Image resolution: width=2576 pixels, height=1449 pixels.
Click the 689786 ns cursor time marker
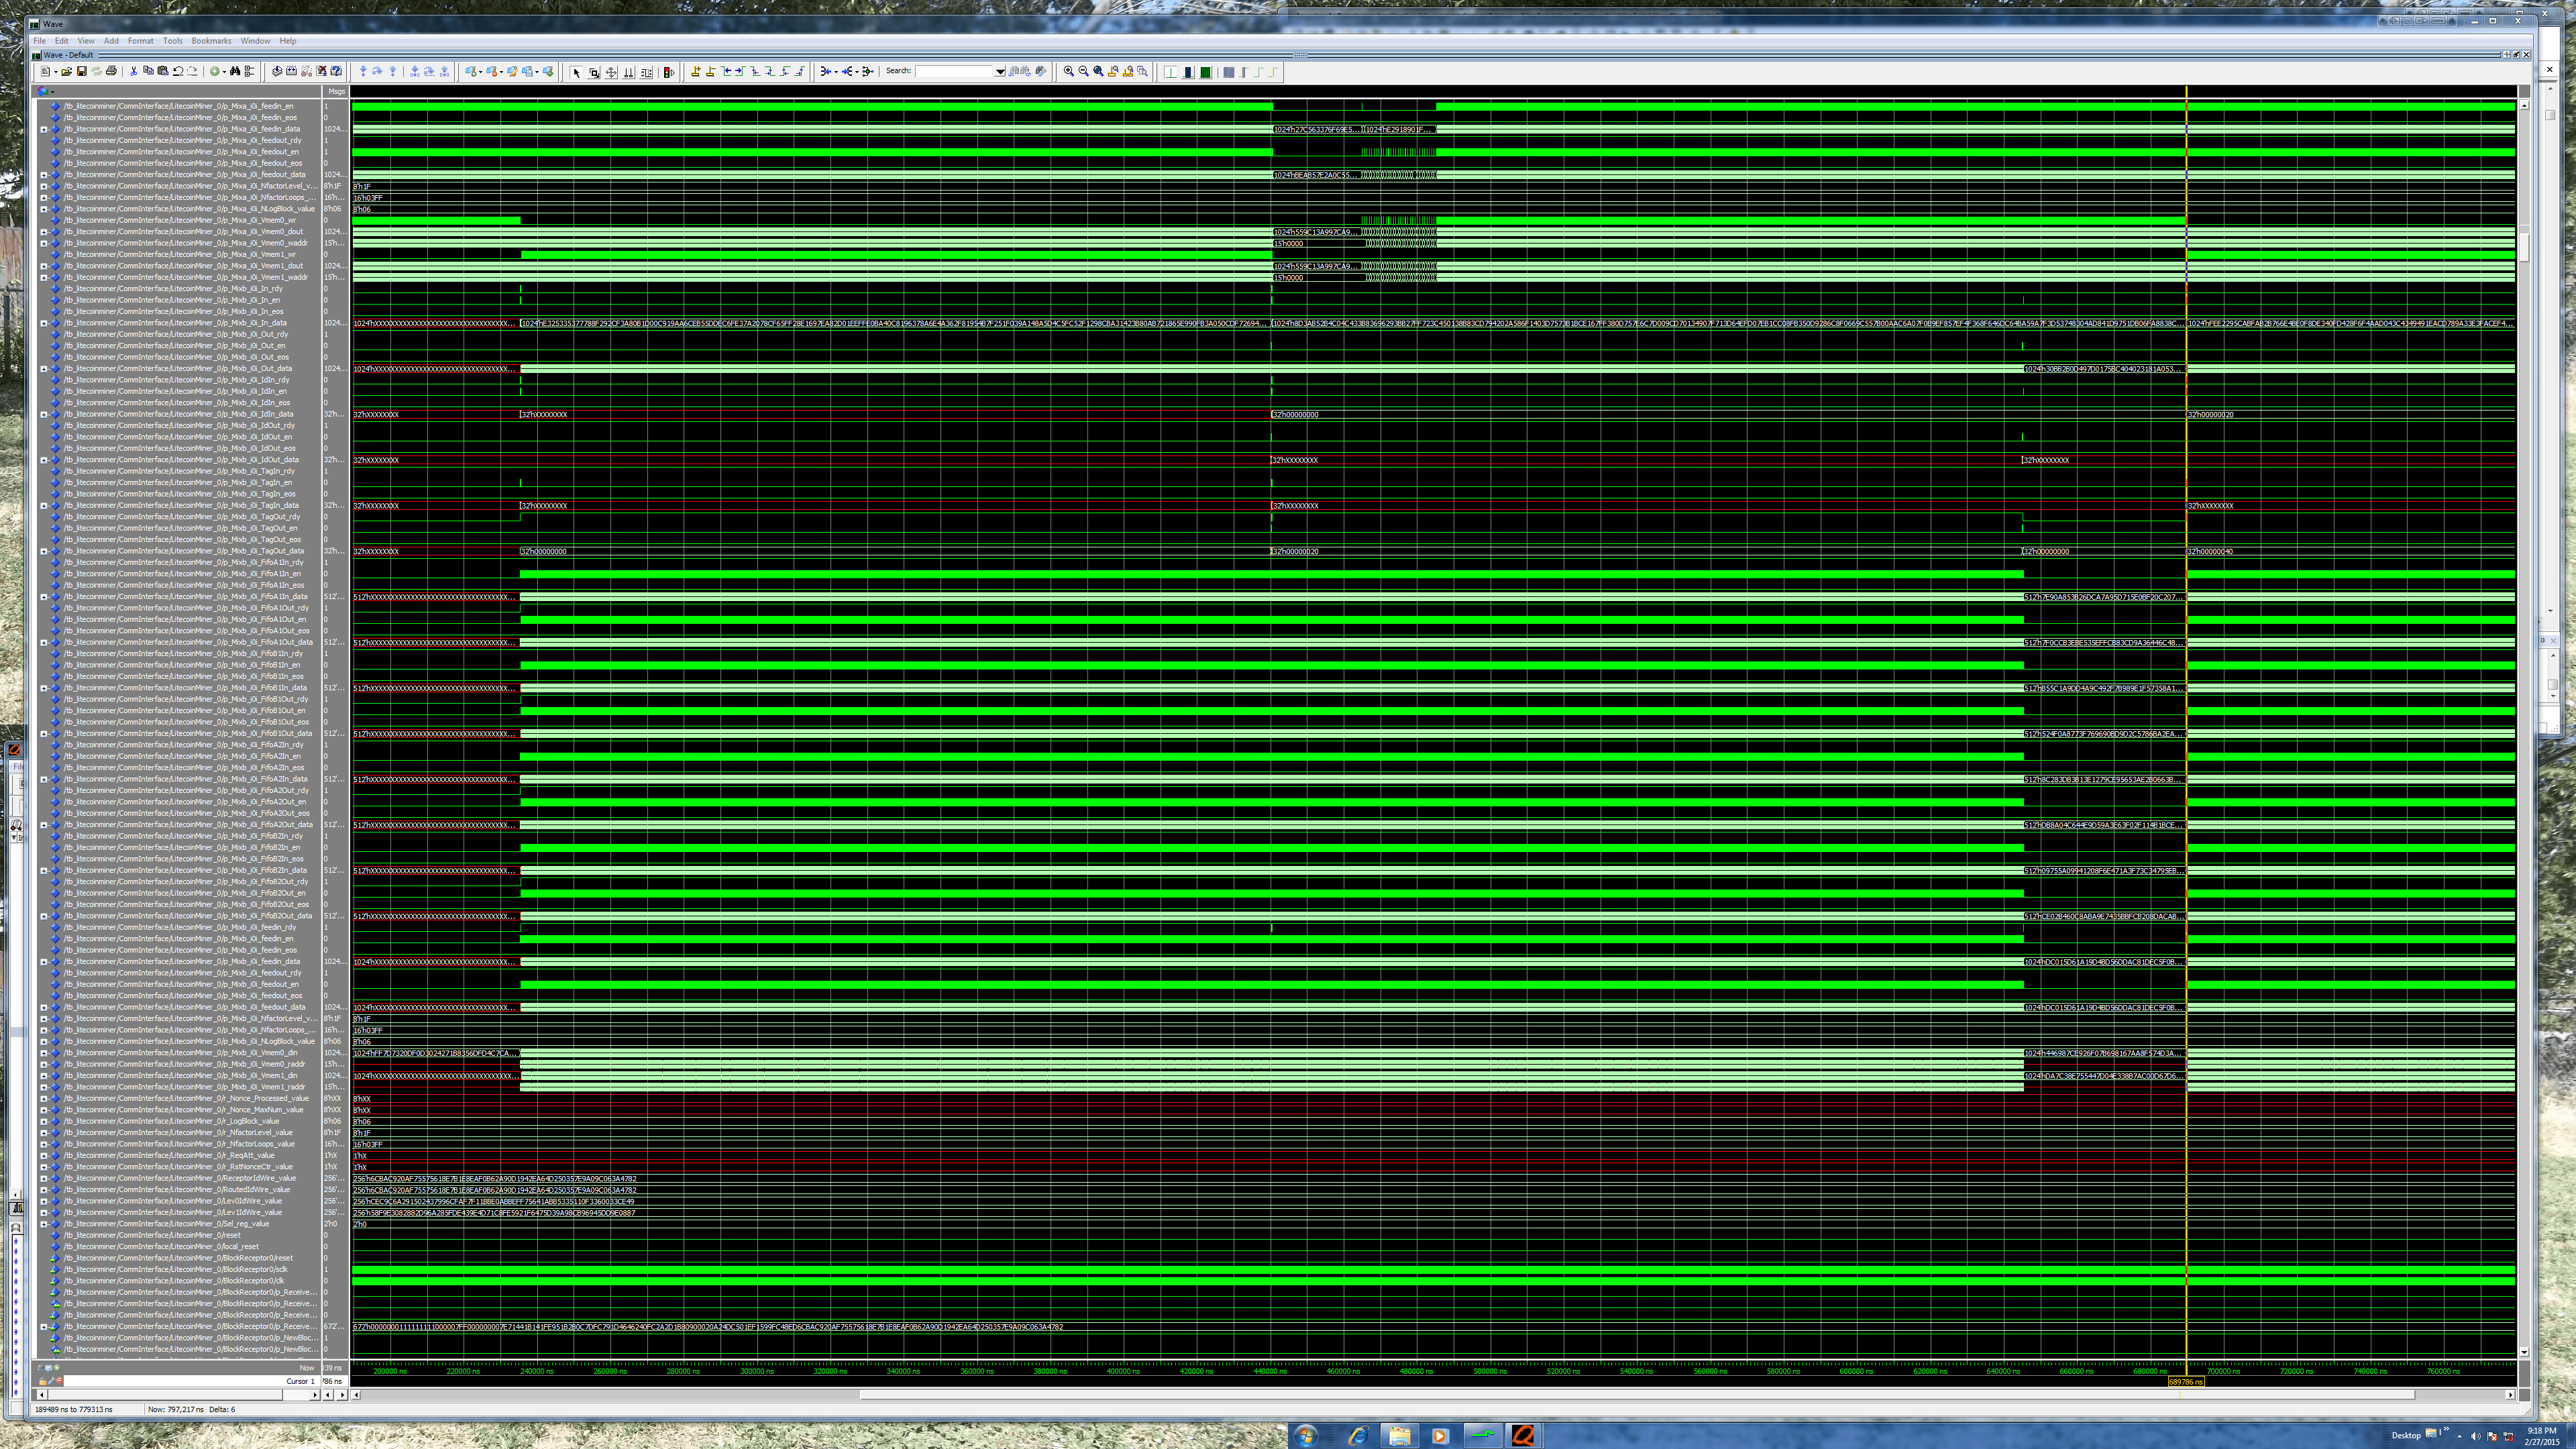[x=2186, y=1382]
